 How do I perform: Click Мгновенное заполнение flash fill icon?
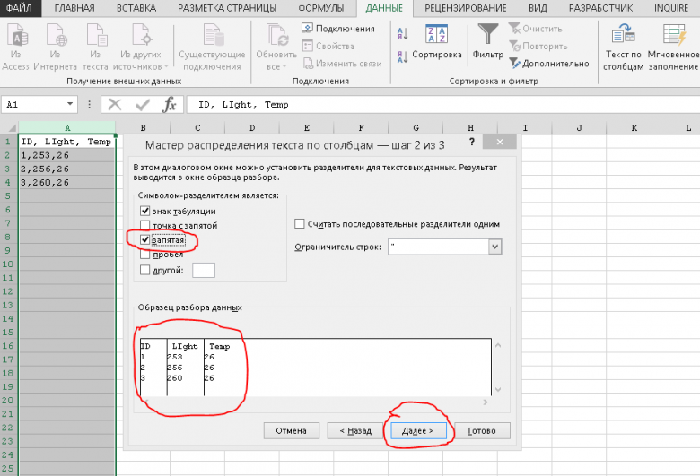(674, 35)
